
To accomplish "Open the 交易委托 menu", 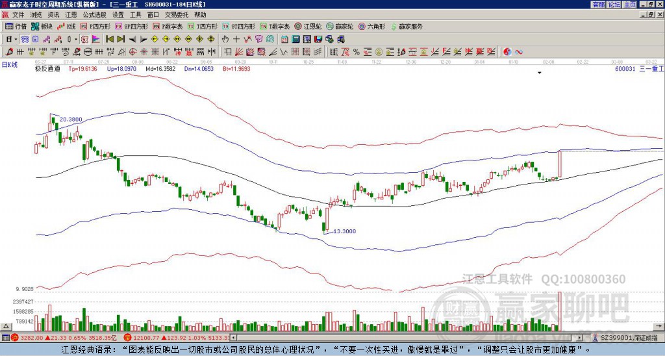I will click(x=177, y=14).
